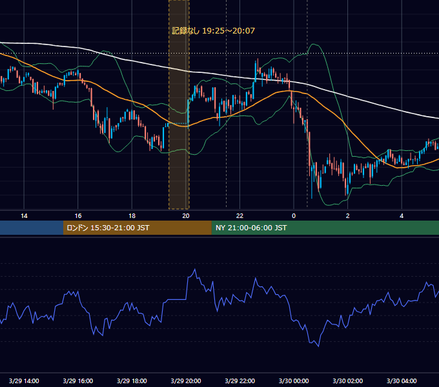The height and width of the screenshot is (387, 439).
Task: Click hour label 20 on price axis
Action: [x=186, y=216]
